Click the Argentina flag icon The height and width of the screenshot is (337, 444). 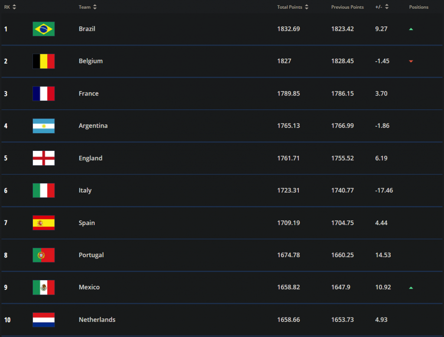pos(43,126)
